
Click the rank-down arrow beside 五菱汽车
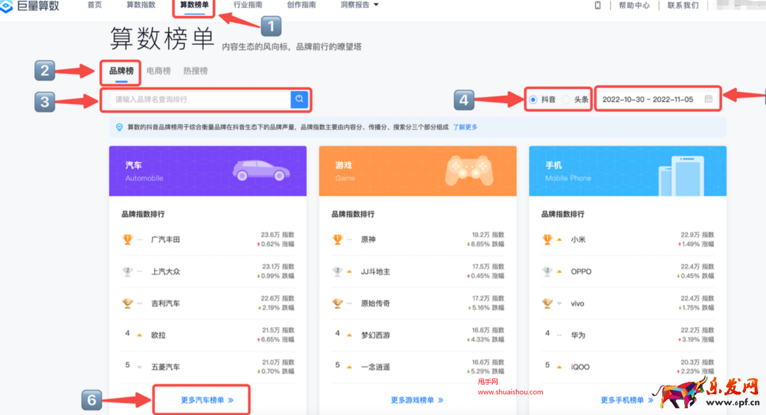(x=140, y=367)
